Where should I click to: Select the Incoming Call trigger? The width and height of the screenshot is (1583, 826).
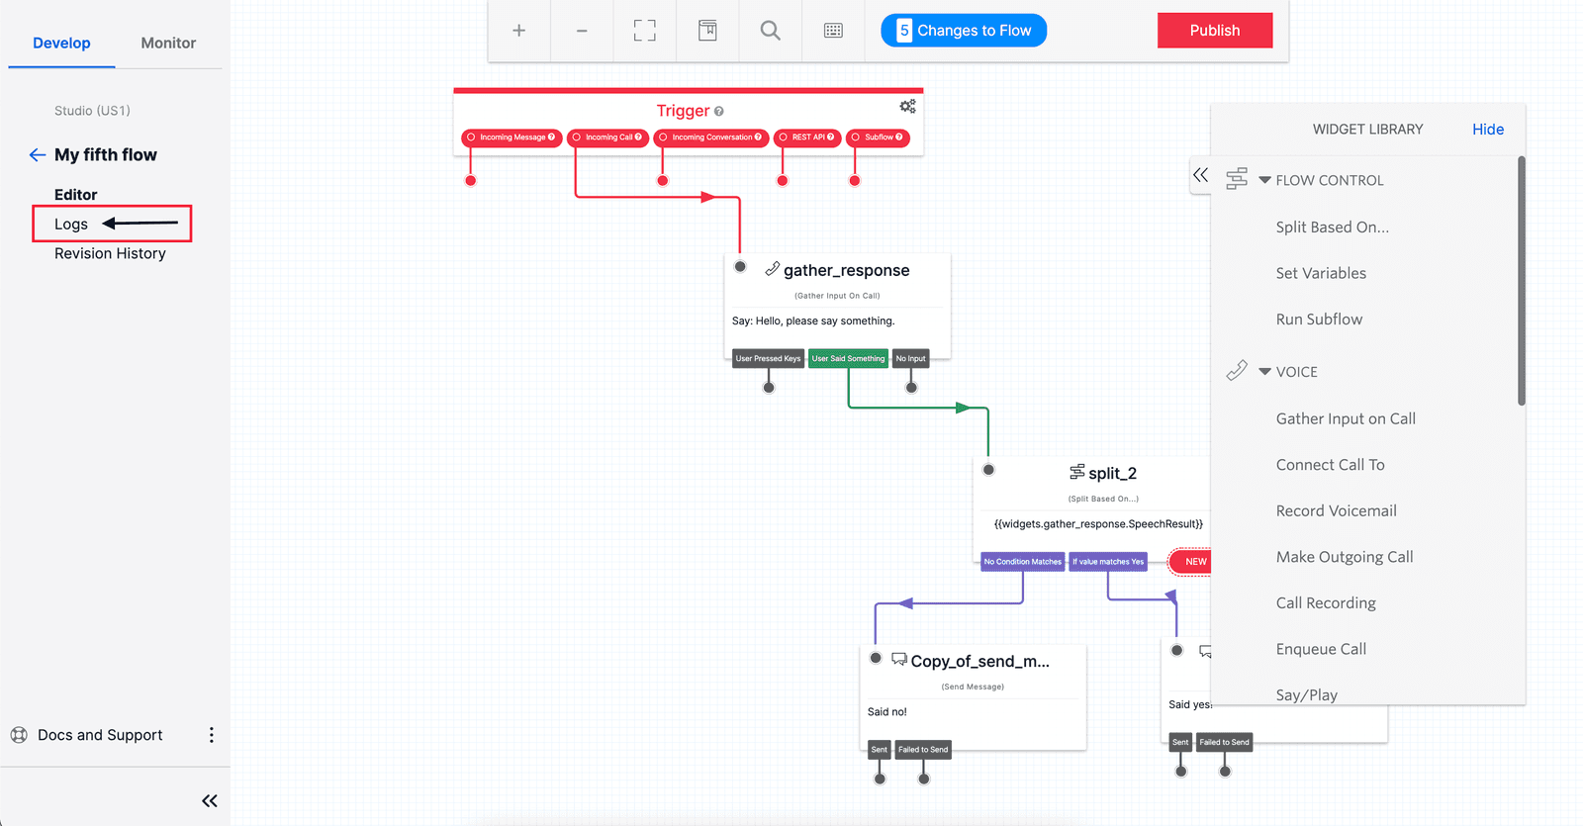tap(608, 138)
